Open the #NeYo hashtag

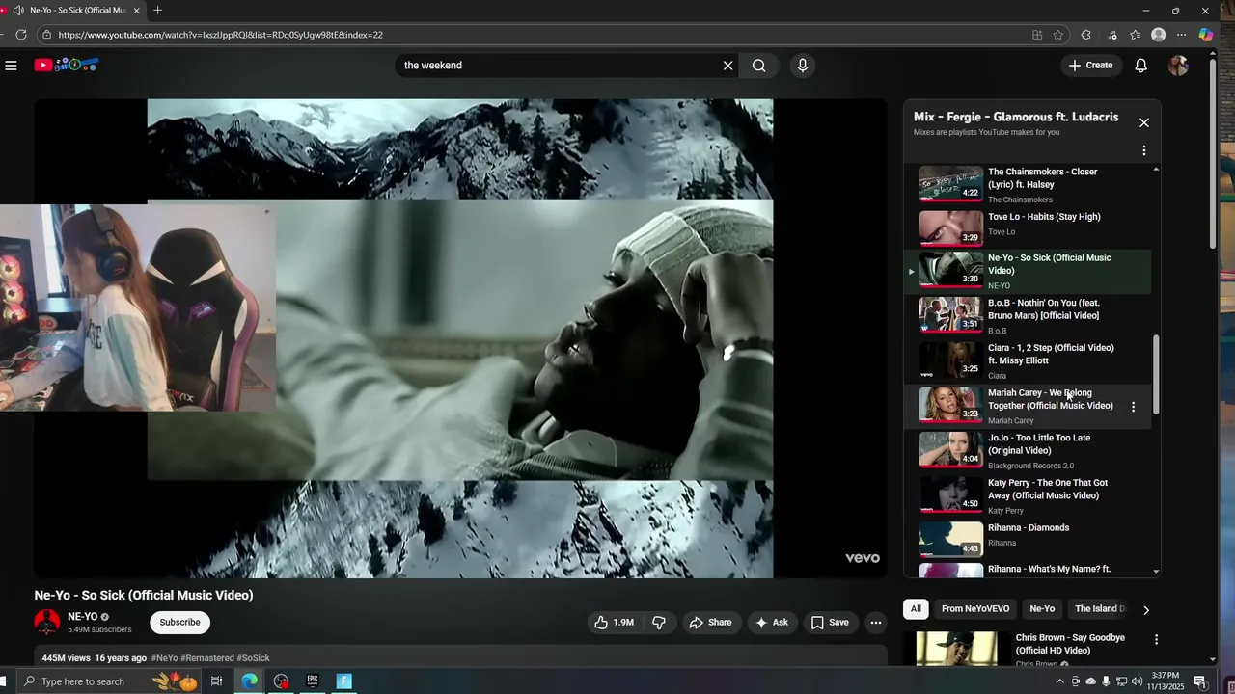pos(164,658)
